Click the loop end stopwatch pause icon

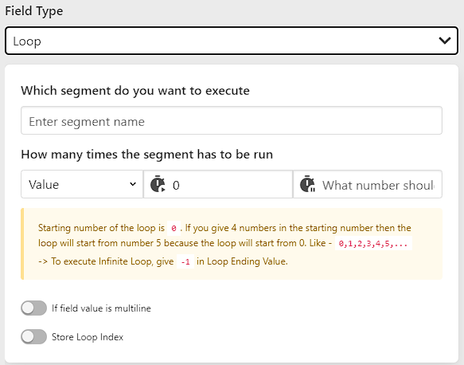click(x=307, y=184)
